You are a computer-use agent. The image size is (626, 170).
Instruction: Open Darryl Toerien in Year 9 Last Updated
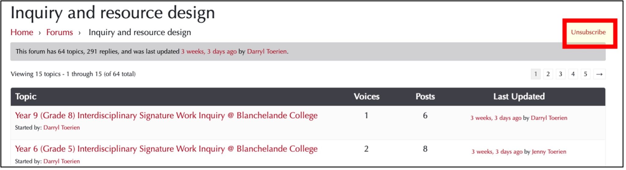pos(549,118)
